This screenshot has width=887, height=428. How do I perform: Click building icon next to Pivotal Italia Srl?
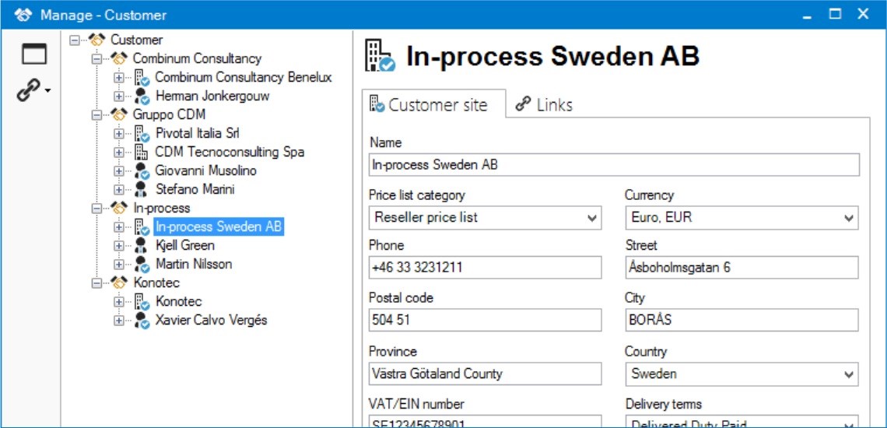(142, 133)
